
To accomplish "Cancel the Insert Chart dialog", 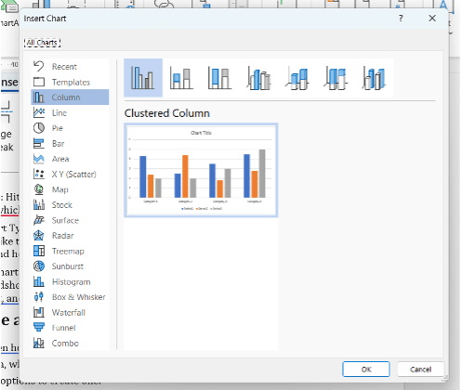I will (420, 370).
